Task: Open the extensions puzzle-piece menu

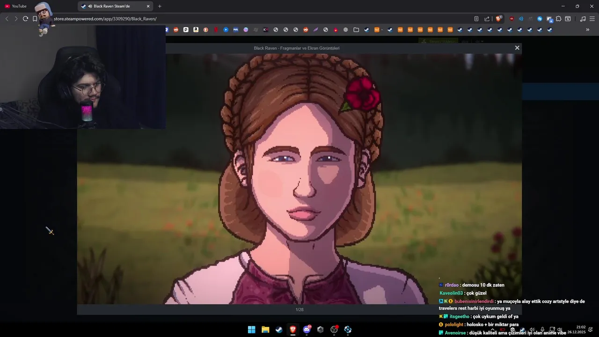Action: click(x=558, y=19)
